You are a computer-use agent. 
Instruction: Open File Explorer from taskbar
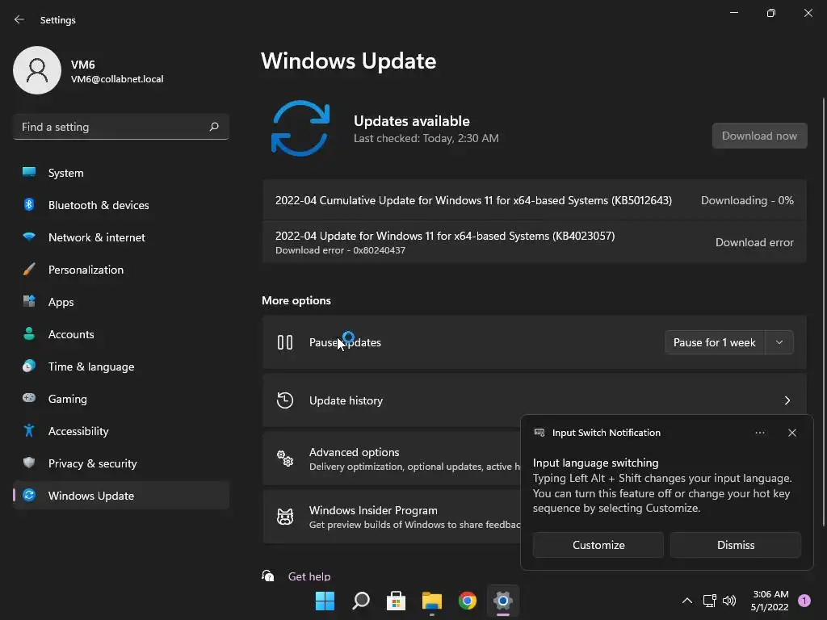tap(432, 601)
